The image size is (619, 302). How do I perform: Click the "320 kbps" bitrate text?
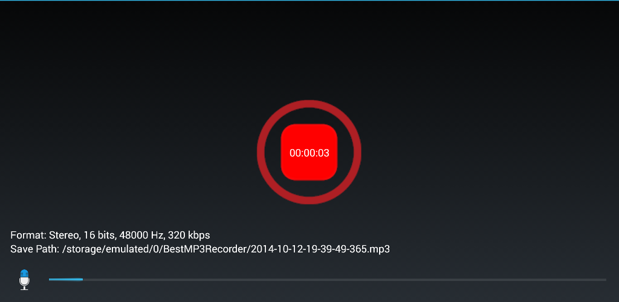(189, 236)
